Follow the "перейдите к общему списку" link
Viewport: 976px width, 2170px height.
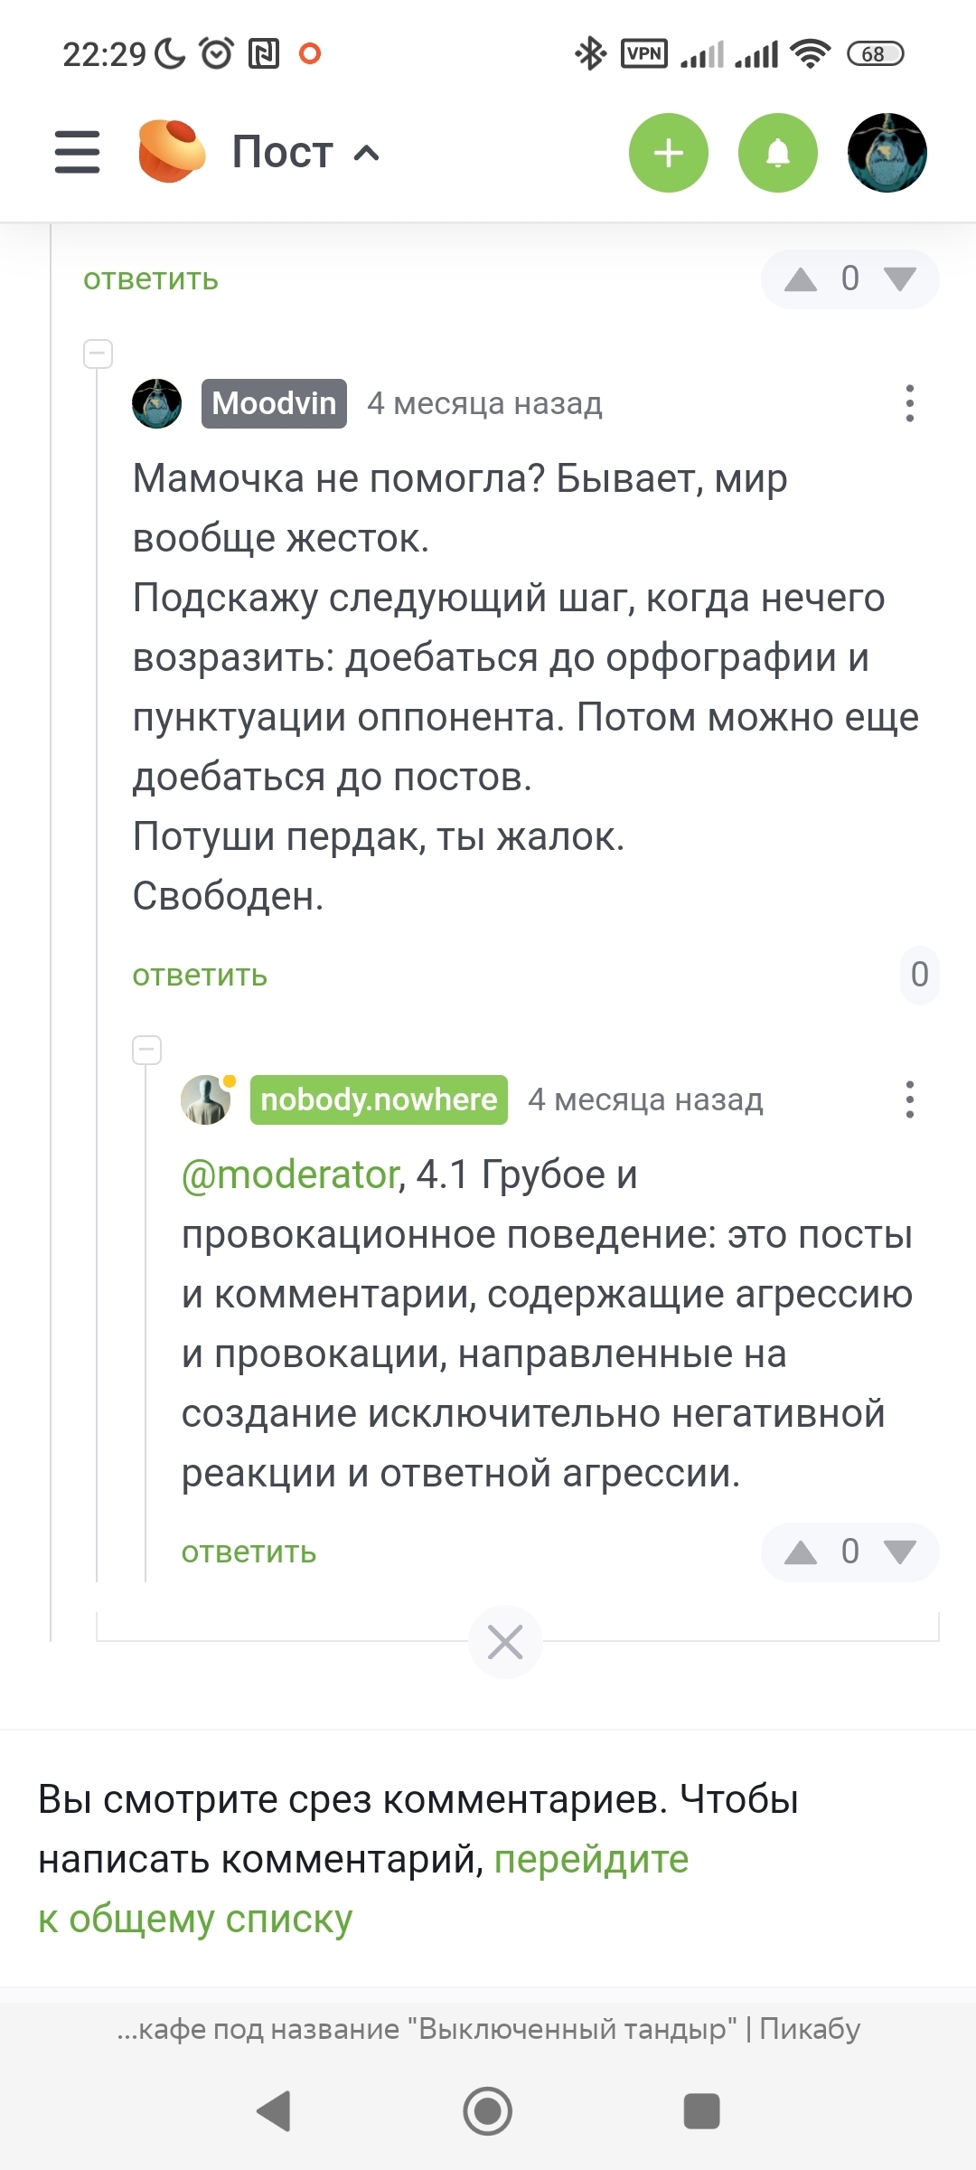(591, 1860)
